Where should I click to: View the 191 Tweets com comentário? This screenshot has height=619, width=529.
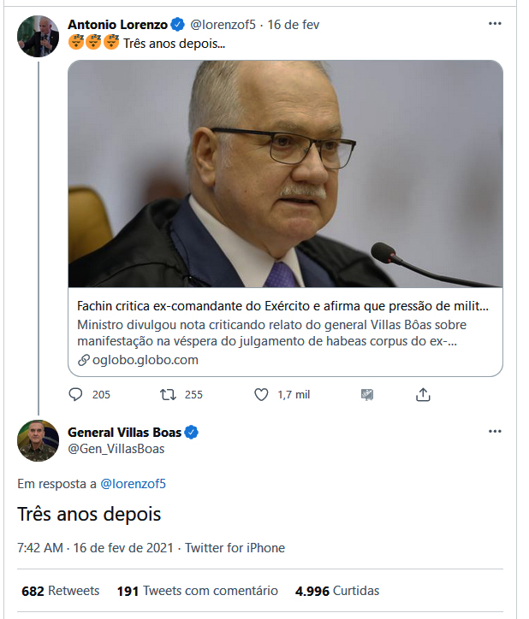pyautogui.click(x=198, y=591)
